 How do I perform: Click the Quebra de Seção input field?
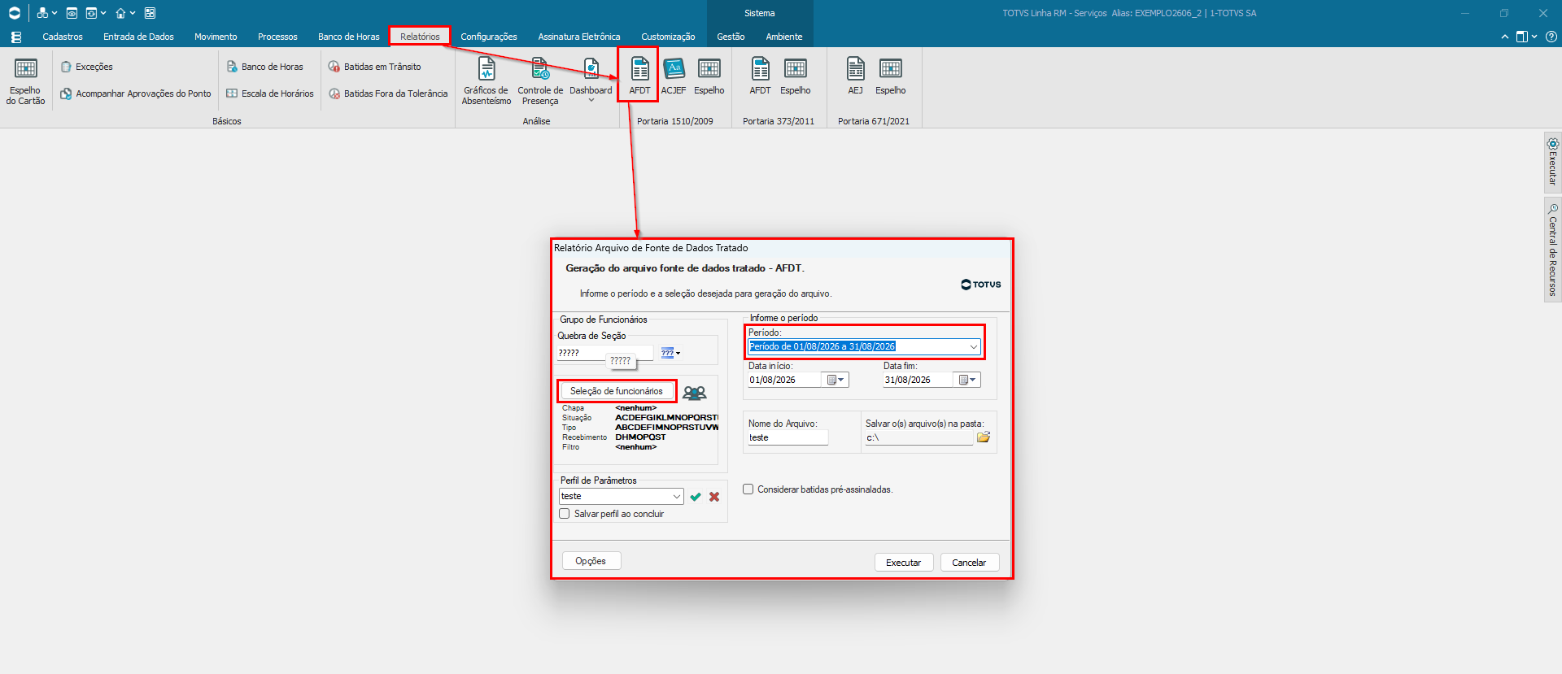[605, 353]
